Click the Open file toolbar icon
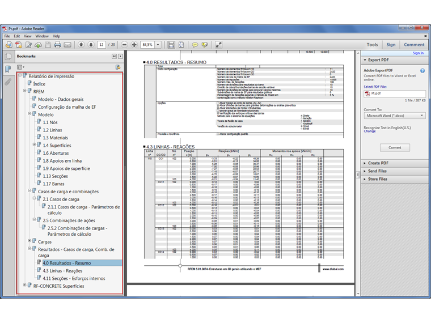431x323 pixels. coord(9,45)
